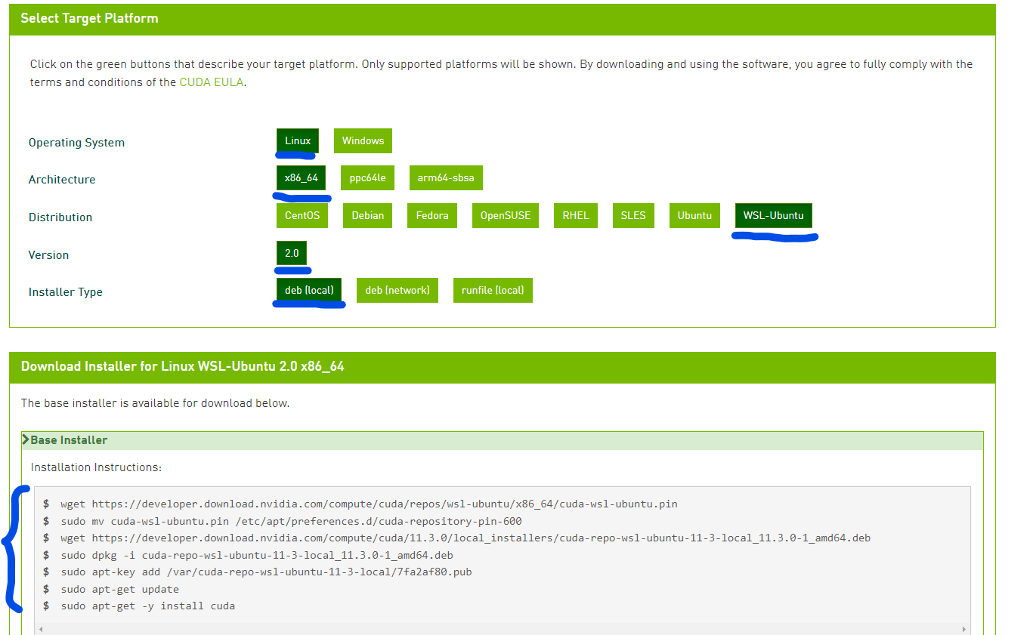Viewport: 1033px width, 635px height.
Task: Select deb (local) installer type
Action: [309, 290]
